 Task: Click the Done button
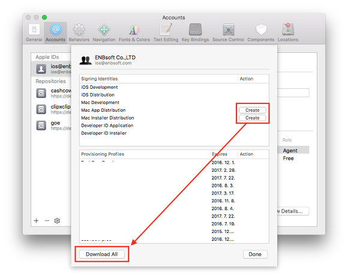click(x=255, y=254)
